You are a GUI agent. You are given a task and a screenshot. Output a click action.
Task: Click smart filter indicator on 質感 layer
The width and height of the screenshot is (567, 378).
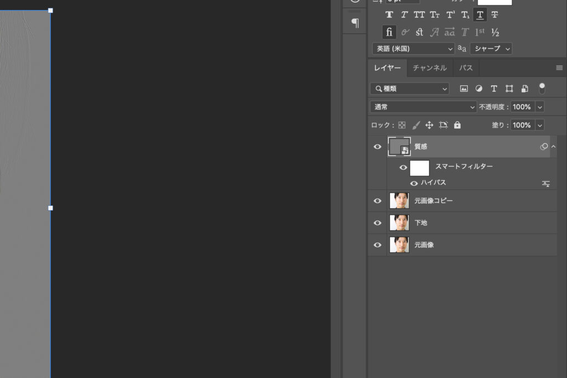click(x=544, y=146)
